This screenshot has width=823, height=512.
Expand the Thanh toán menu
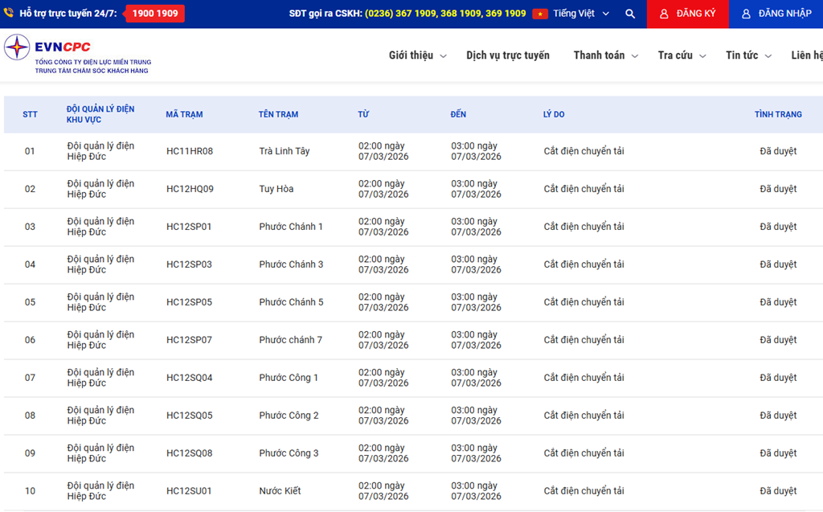click(605, 55)
